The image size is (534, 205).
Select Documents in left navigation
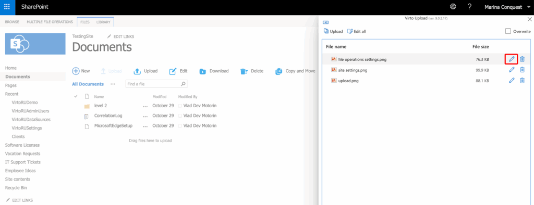(18, 76)
